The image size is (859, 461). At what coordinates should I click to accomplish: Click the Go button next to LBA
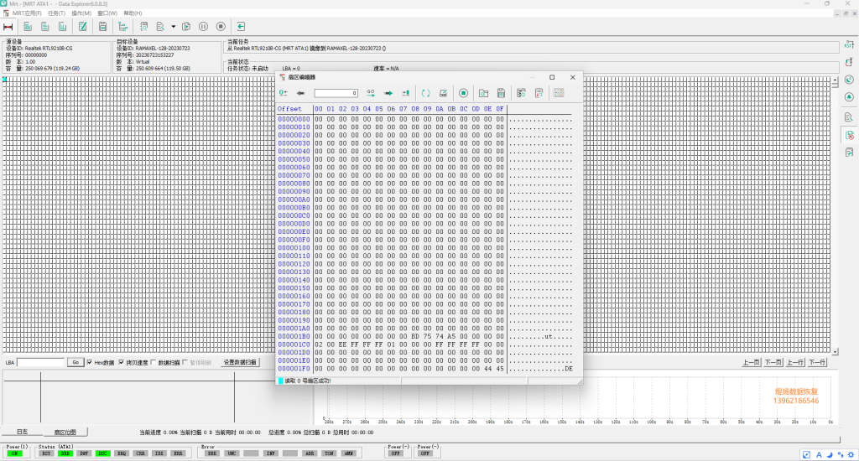point(75,362)
